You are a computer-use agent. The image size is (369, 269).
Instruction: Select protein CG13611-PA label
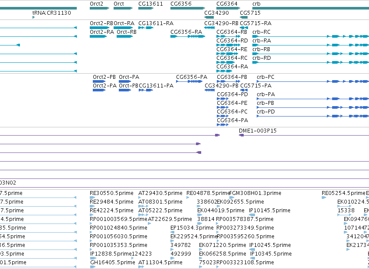point(156,86)
